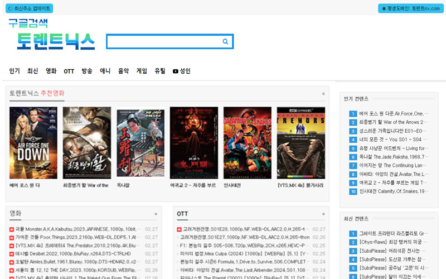Expand 추천영화 section with plus icon
Image resolution: width=446 pixels, height=279 pixels.
[x=323, y=94]
